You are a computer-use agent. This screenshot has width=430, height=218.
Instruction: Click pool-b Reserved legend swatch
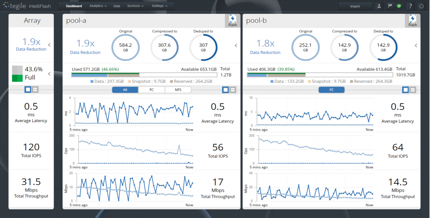(352, 81)
